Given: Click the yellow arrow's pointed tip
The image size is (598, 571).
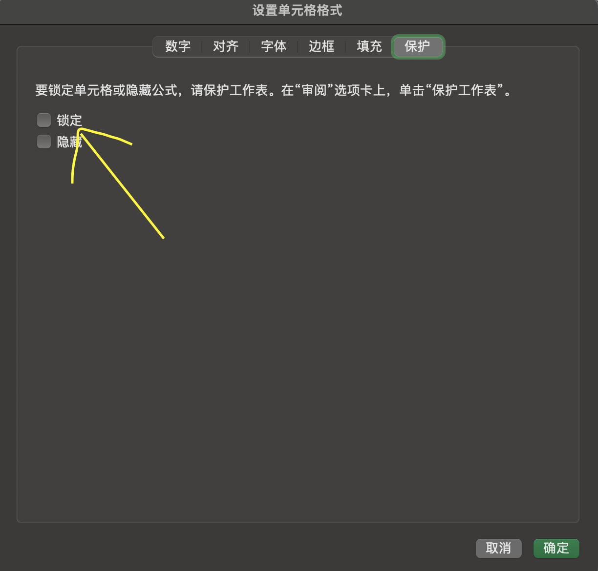Looking at the screenshot, I should click(x=79, y=130).
